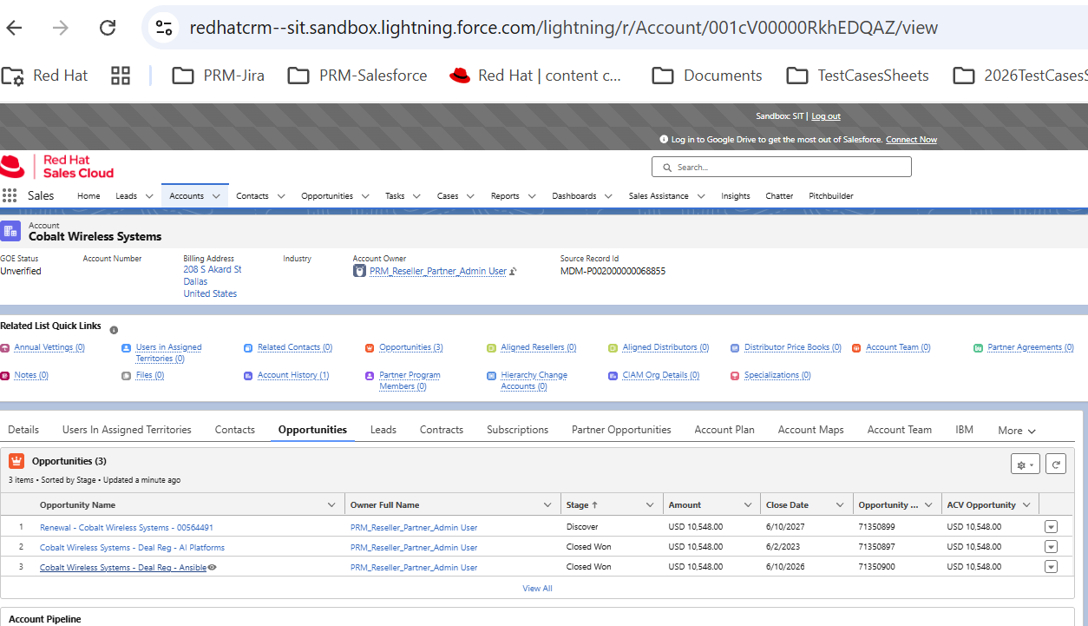Click the Files quick link icon

tap(127, 376)
